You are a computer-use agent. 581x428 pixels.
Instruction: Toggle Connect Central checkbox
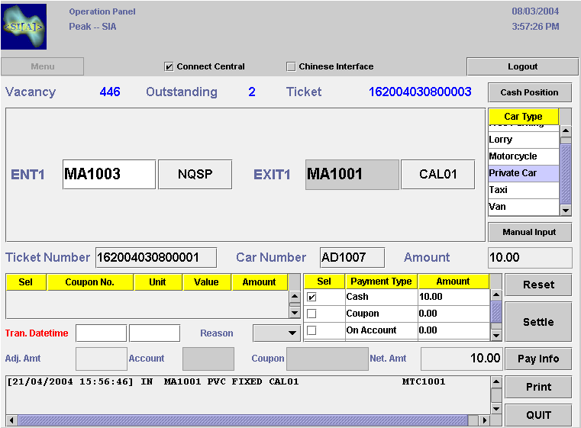click(169, 66)
